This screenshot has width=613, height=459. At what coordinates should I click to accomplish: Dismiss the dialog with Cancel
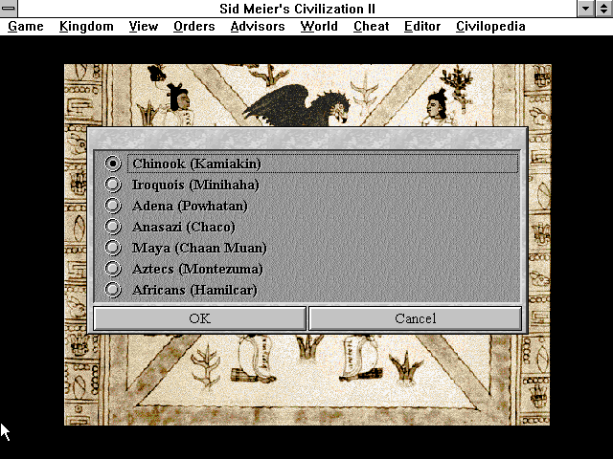pyautogui.click(x=415, y=318)
